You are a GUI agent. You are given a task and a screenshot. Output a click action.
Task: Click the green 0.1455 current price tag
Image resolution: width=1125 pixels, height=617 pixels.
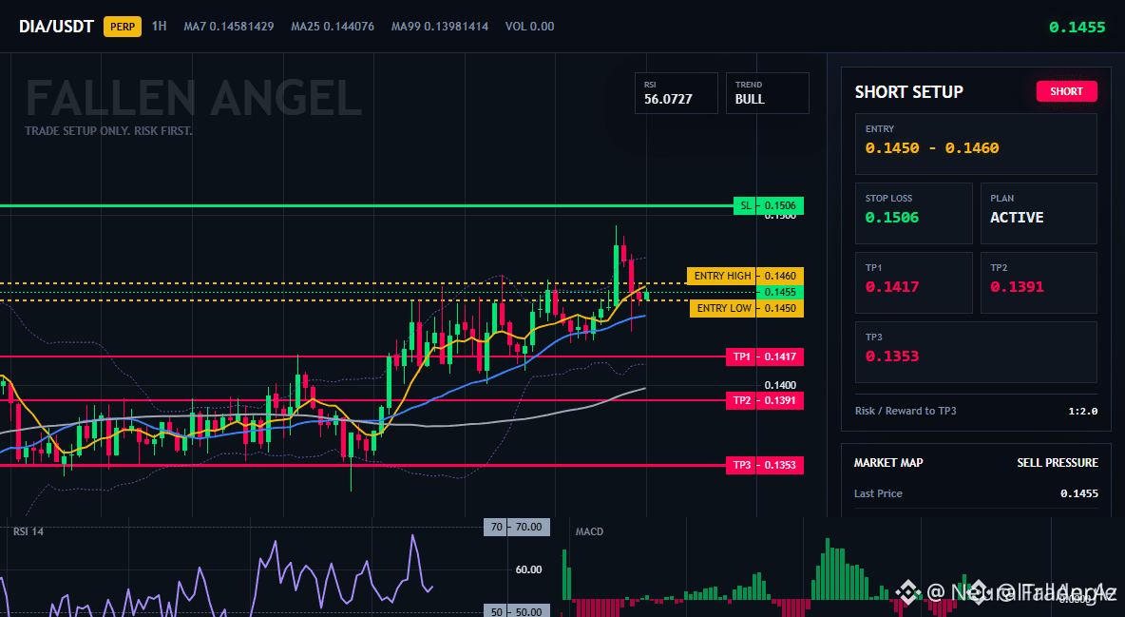(780, 293)
